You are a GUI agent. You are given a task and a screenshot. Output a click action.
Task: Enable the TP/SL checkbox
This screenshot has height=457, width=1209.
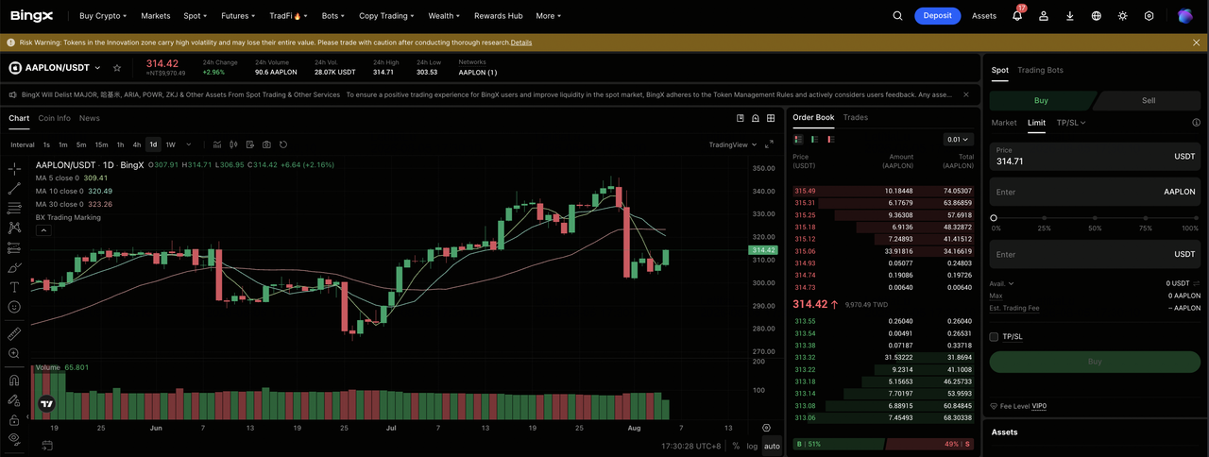pyautogui.click(x=994, y=337)
